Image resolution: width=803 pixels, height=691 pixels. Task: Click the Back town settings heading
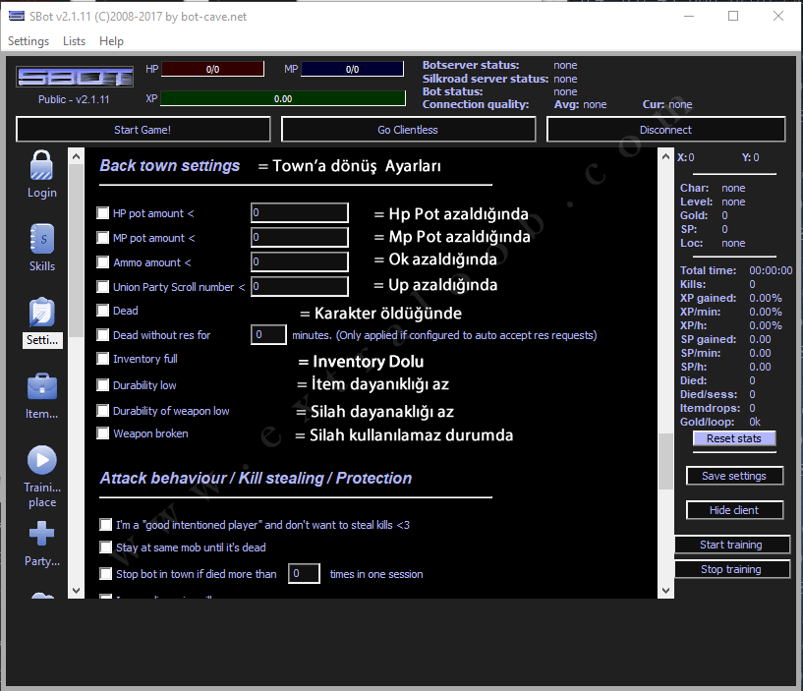click(169, 165)
